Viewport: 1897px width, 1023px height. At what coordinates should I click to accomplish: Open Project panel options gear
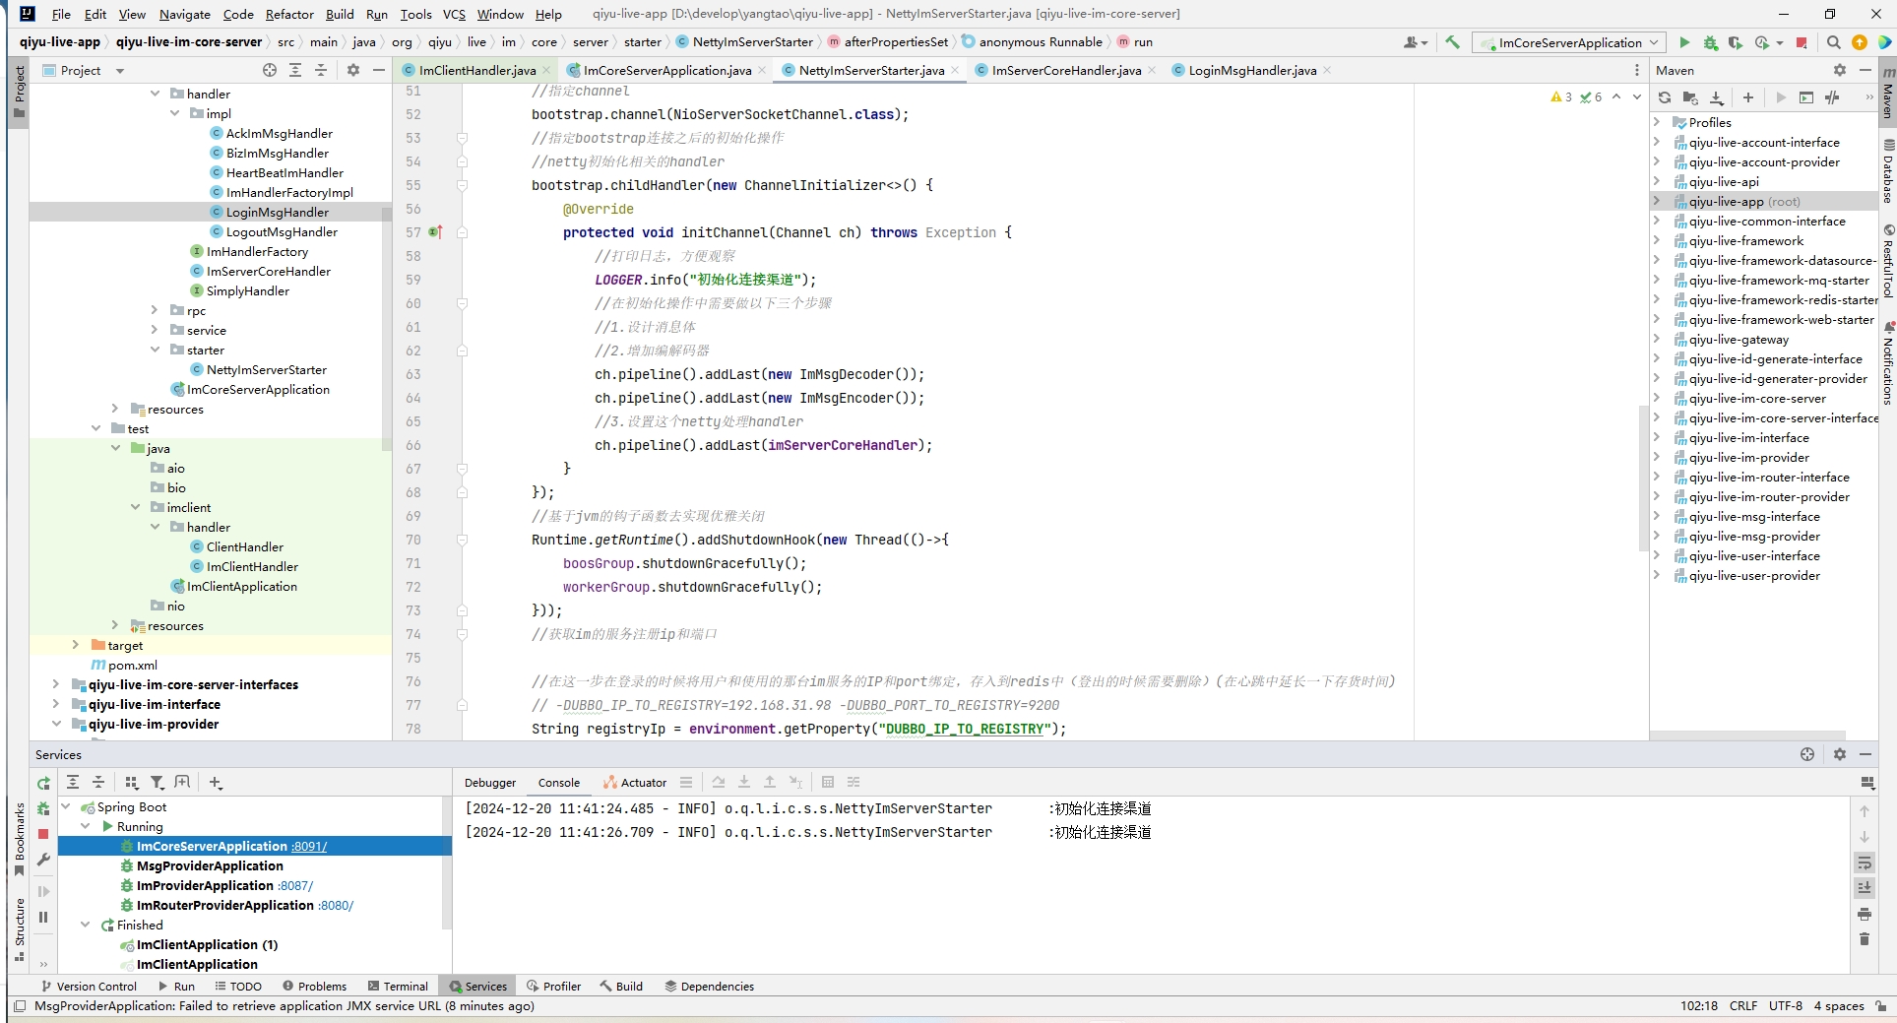[352, 70]
